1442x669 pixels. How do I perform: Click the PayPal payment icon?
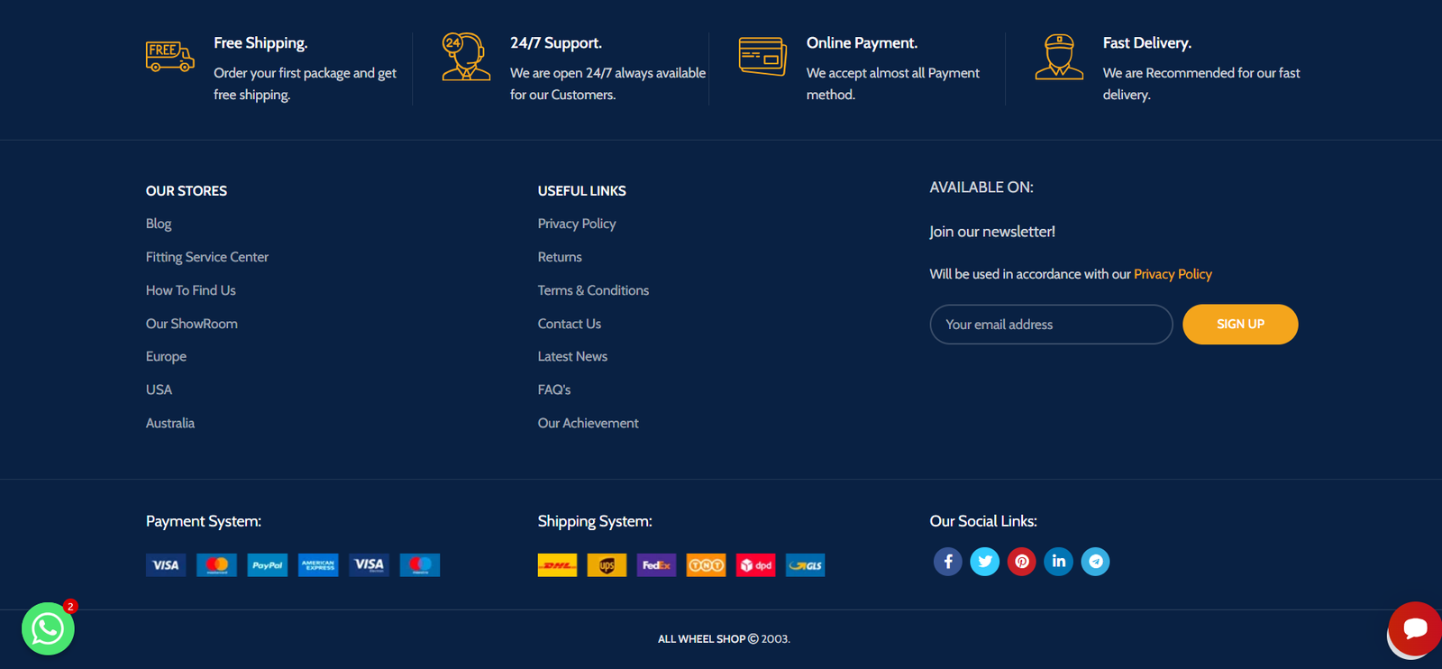pyautogui.click(x=268, y=565)
